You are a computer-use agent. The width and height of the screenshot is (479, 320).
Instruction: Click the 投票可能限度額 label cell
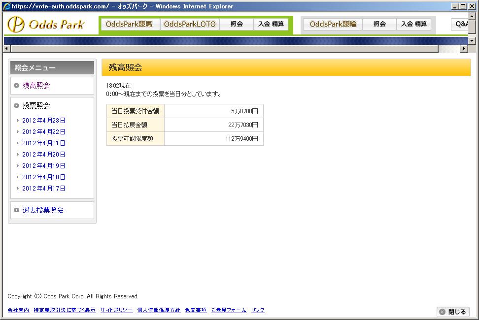point(136,138)
